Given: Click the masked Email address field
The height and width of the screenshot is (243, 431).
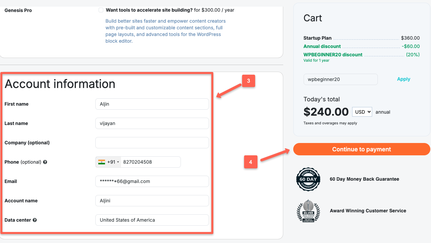Looking at the screenshot, I should point(152,181).
